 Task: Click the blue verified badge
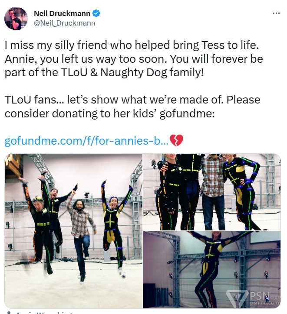coord(96,13)
